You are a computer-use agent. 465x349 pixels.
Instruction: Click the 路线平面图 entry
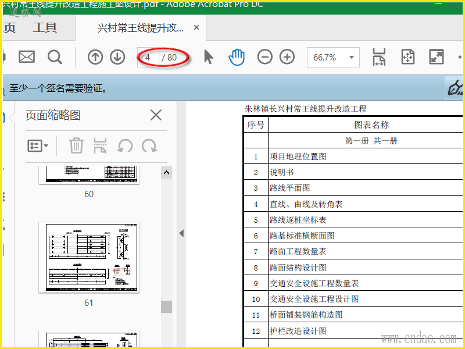tap(289, 188)
